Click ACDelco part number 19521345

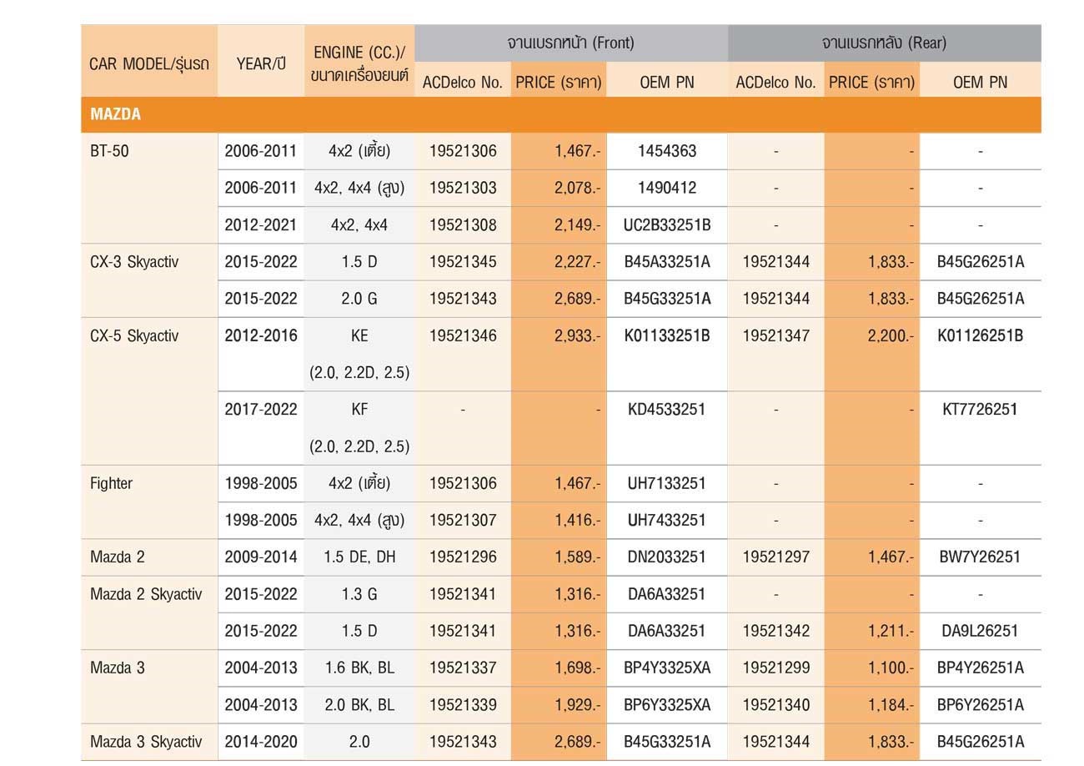point(463,262)
